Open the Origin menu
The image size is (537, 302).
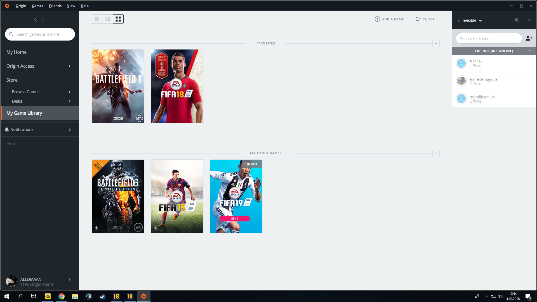tap(21, 6)
